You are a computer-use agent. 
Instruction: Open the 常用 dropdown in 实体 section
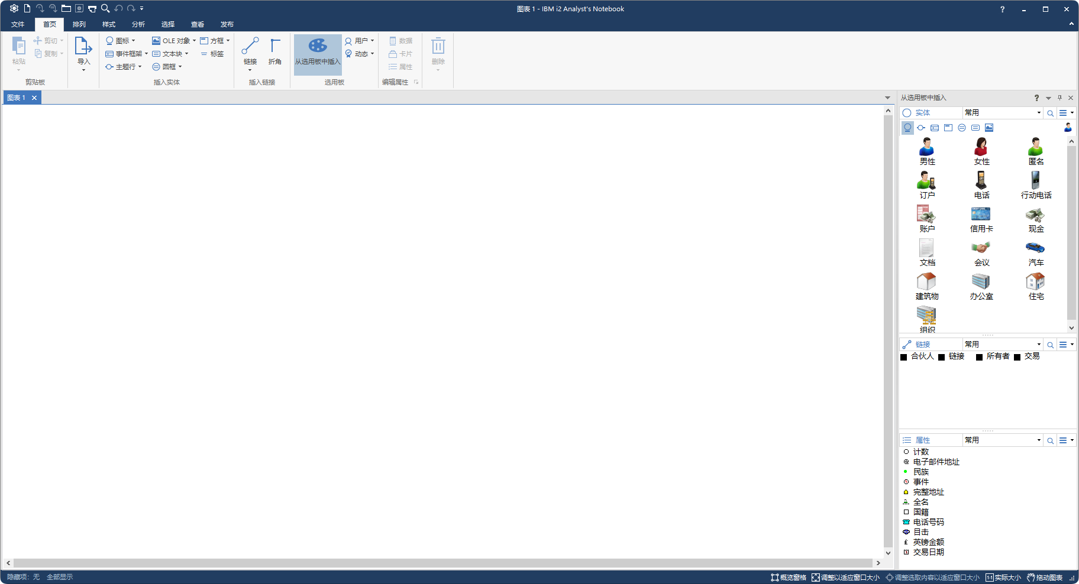click(1002, 113)
